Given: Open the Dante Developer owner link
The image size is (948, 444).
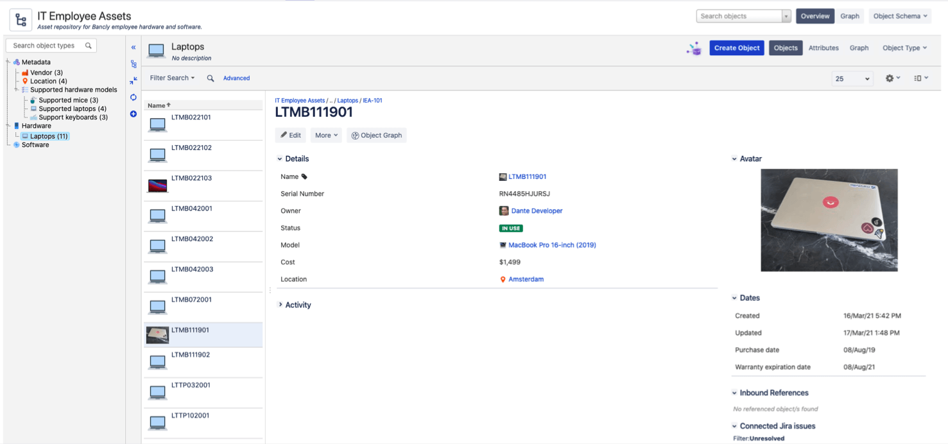Looking at the screenshot, I should pyautogui.click(x=537, y=210).
